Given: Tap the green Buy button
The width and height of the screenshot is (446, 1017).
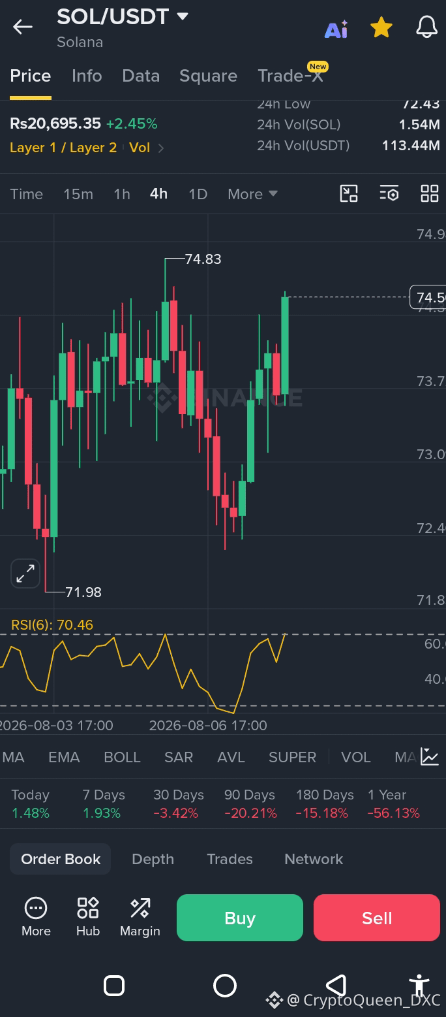Looking at the screenshot, I should tap(240, 918).
